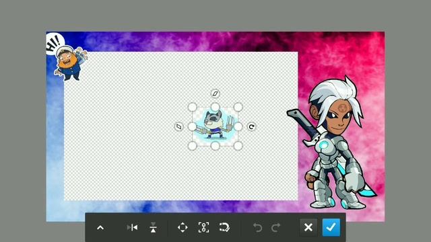This screenshot has width=431, height=242.
Task: Expand the transform toolbar with the up chevron
Action: tap(100, 227)
